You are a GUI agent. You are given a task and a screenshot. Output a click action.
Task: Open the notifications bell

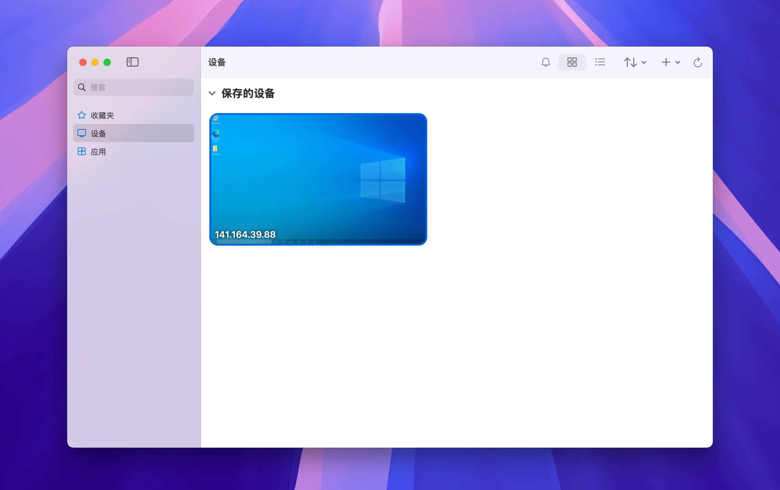545,62
